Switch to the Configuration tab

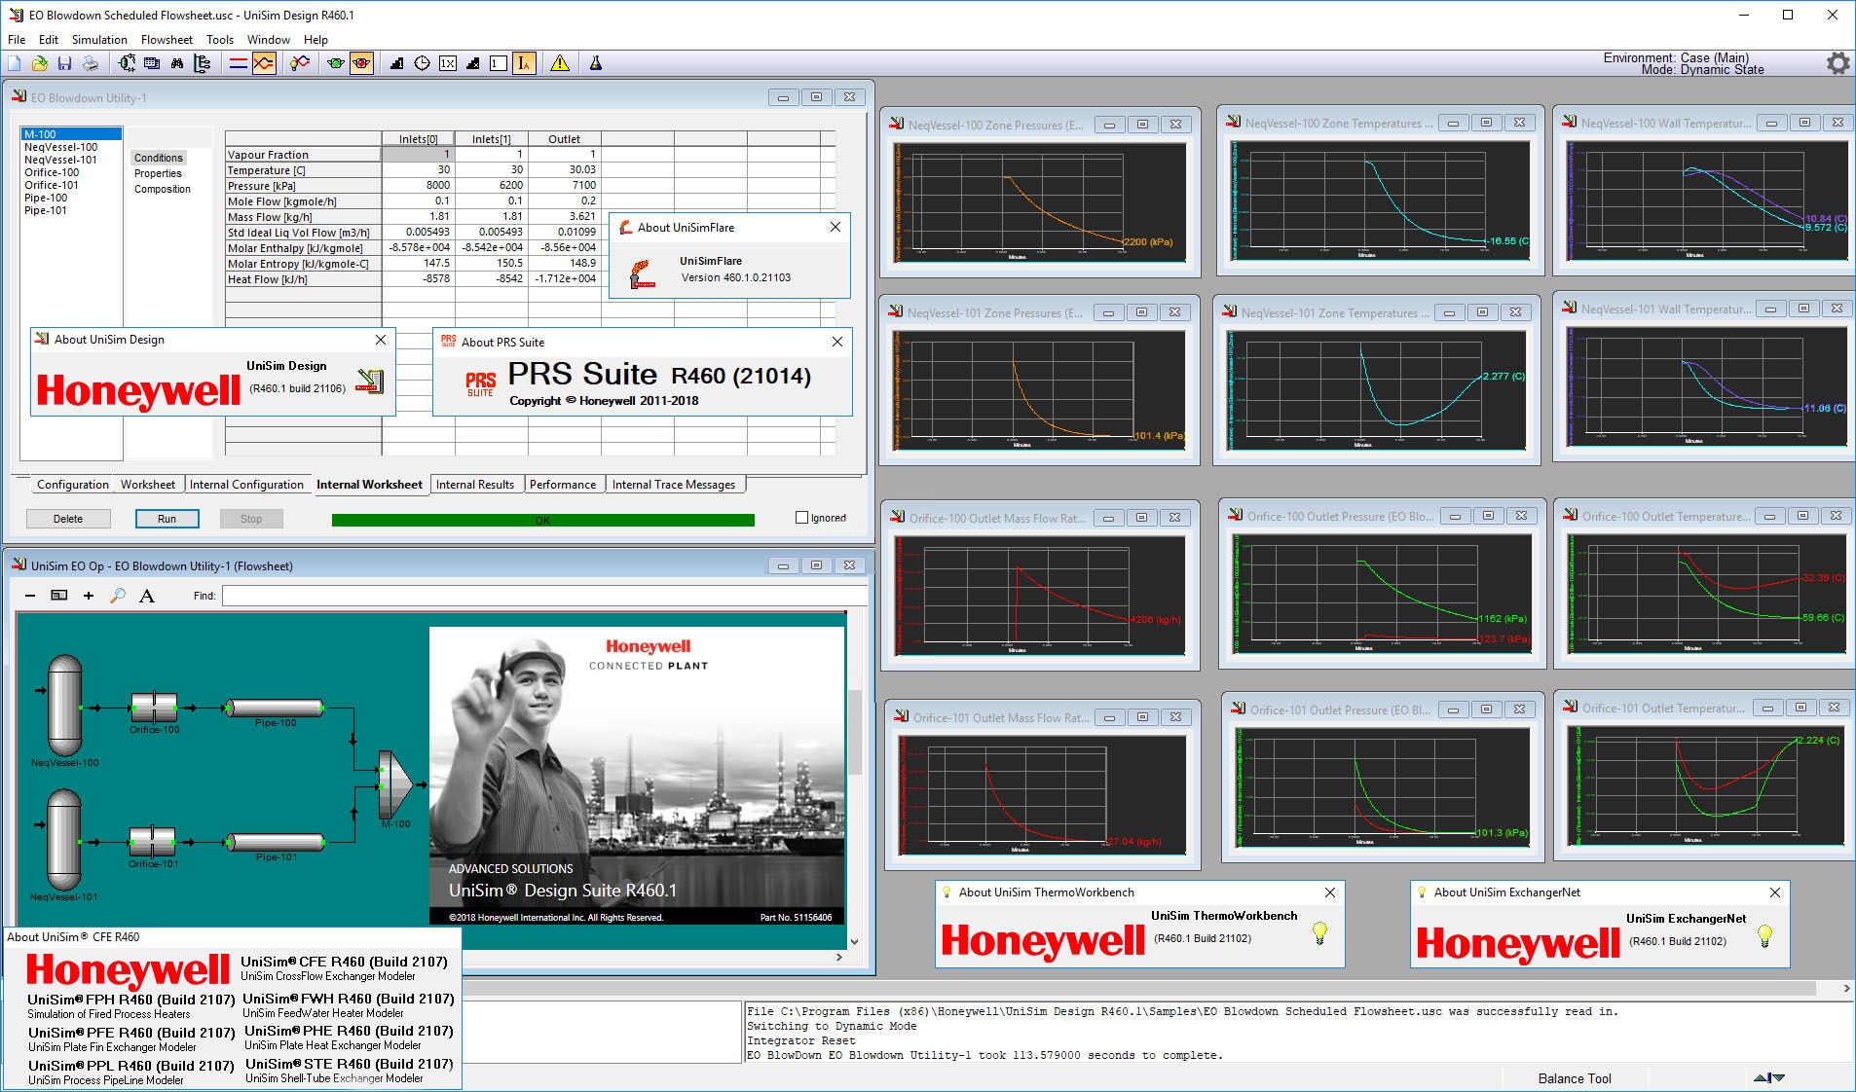73,485
